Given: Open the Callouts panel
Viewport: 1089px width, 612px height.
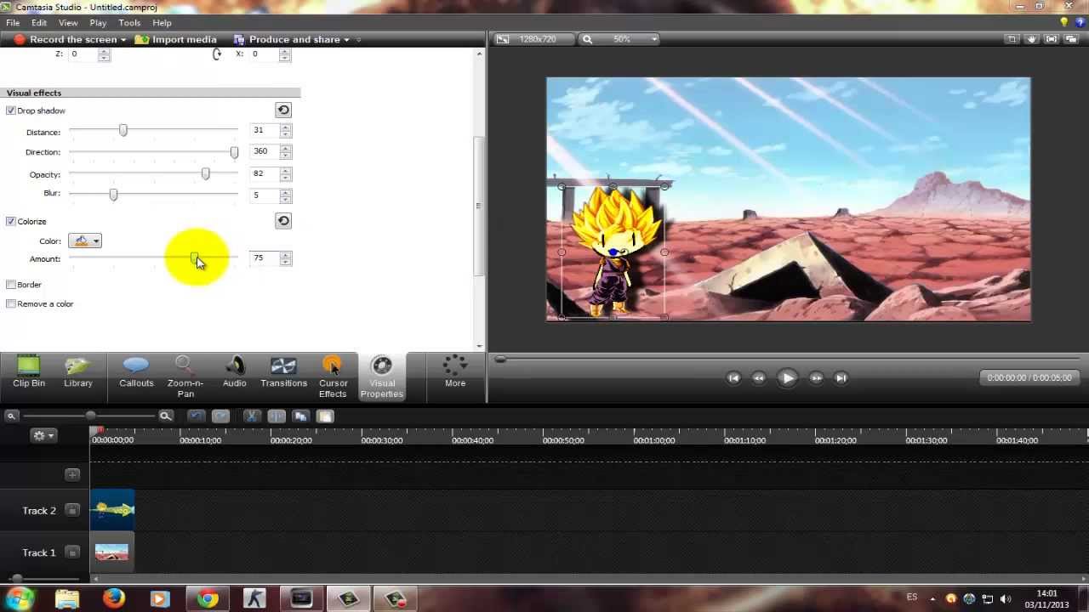Looking at the screenshot, I should 136,374.
